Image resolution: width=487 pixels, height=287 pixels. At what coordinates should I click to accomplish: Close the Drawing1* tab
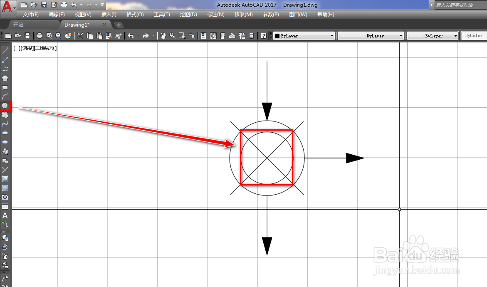pyautogui.click(x=104, y=25)
